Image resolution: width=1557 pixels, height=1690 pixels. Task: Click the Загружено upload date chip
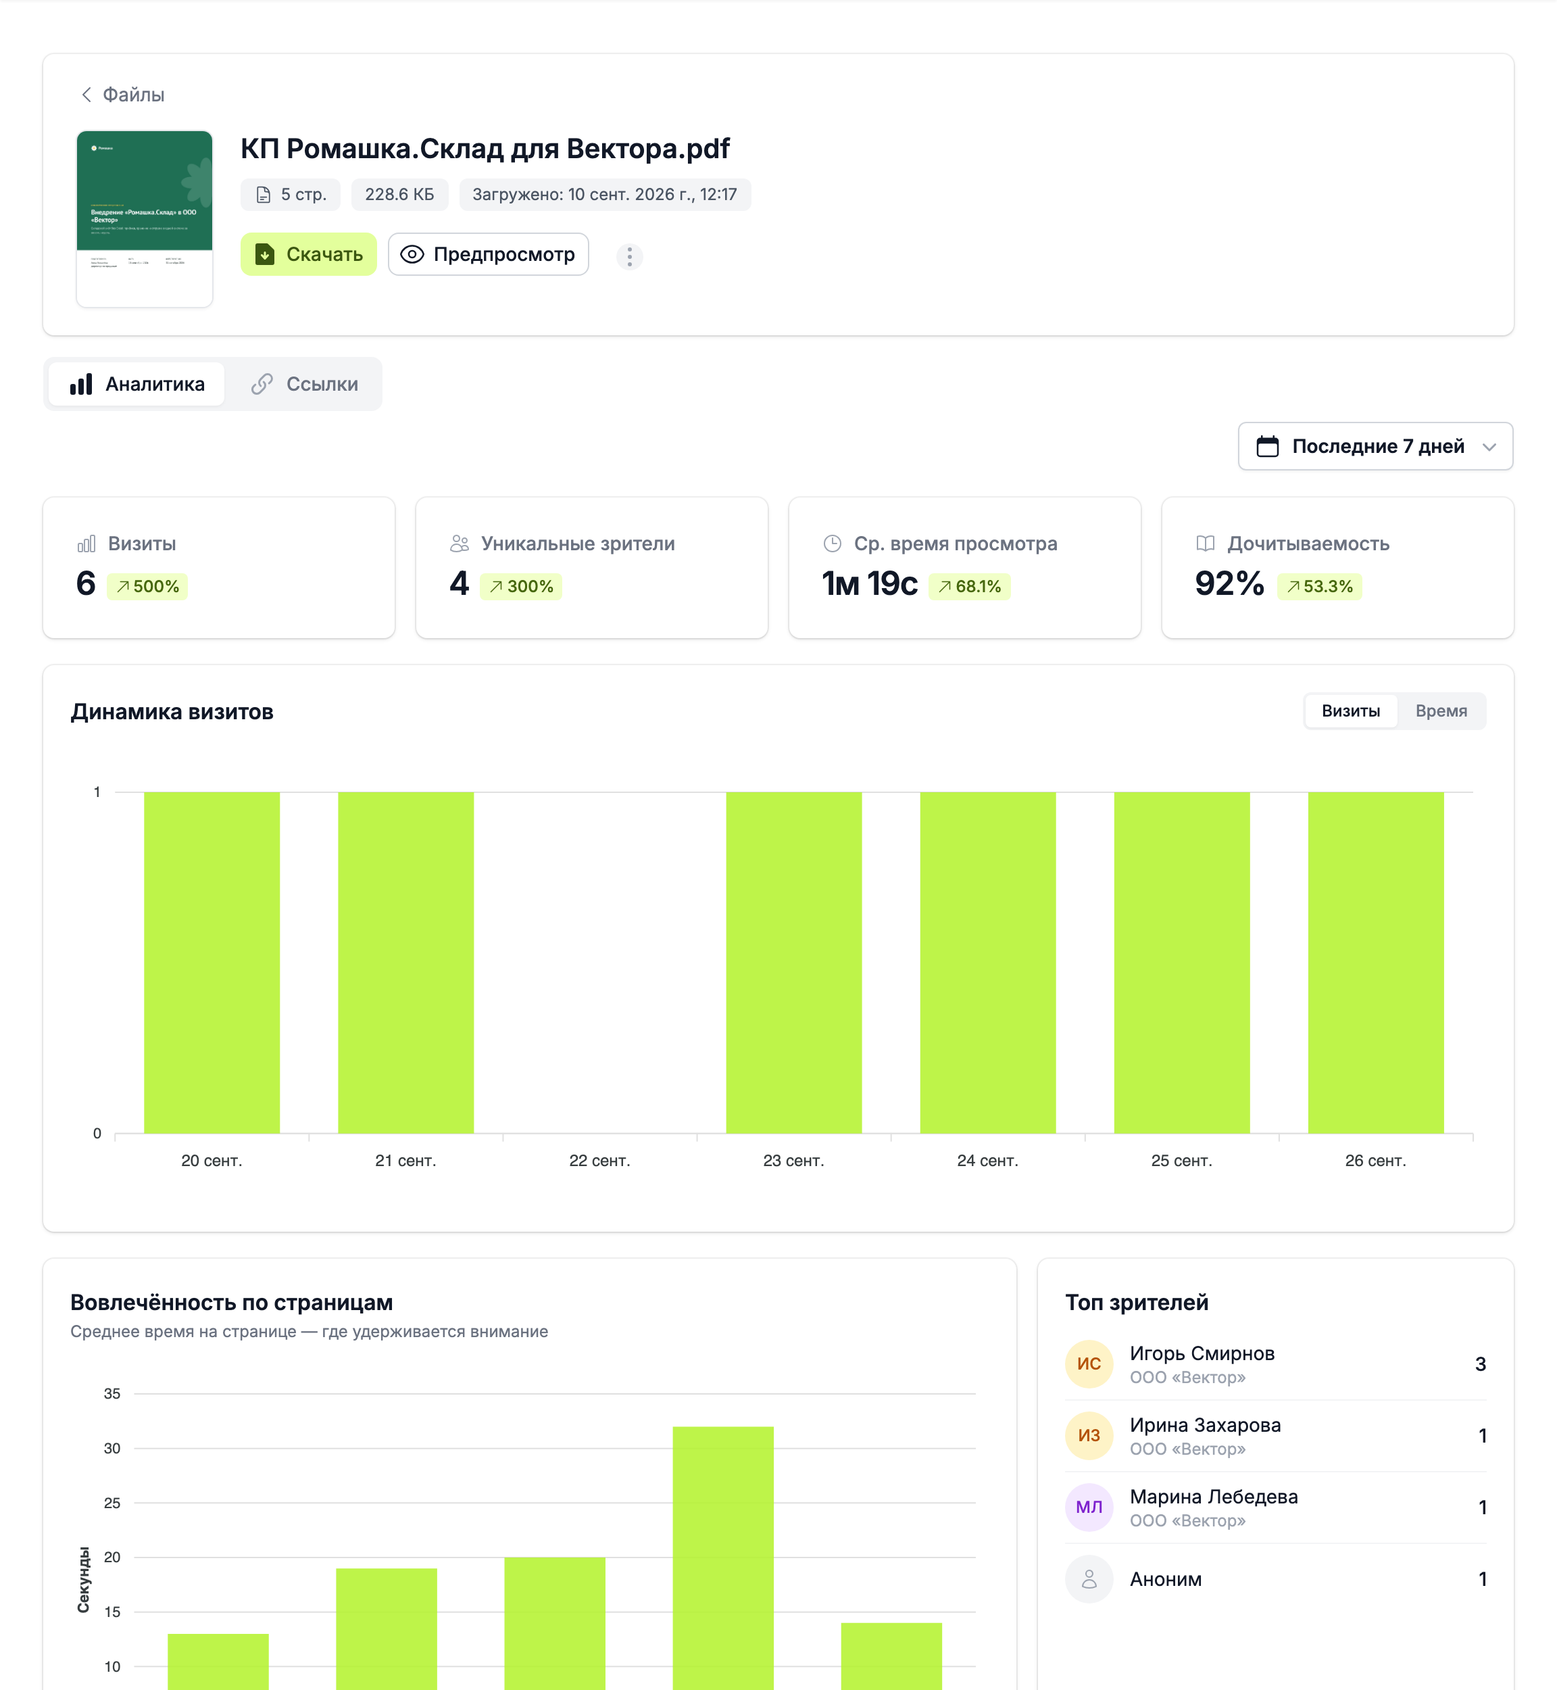pos(605,195)
